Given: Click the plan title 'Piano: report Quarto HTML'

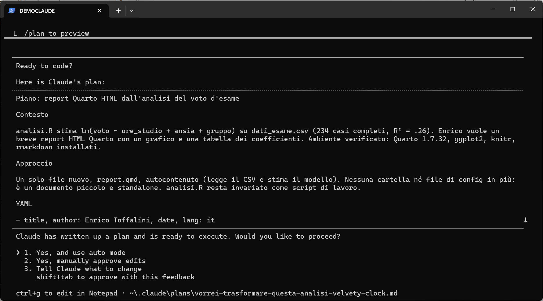Looking at the screenshot, I should click(x=127, y=98).
